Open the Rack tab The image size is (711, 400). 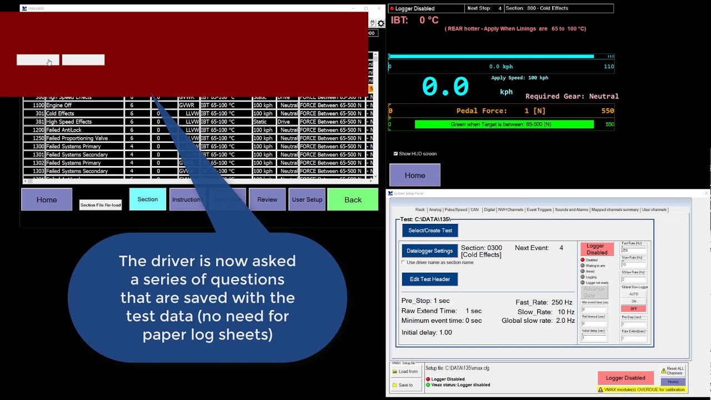click(420, 210)
